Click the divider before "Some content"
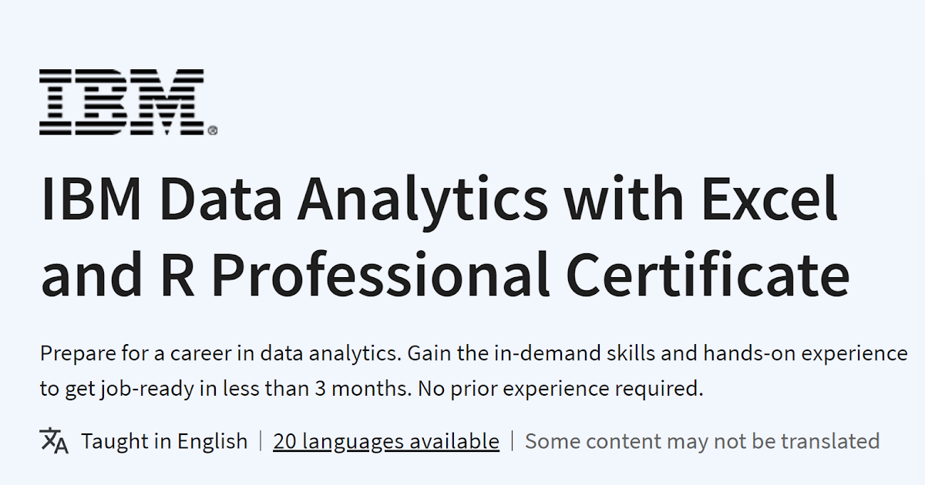 coord(513,441)
